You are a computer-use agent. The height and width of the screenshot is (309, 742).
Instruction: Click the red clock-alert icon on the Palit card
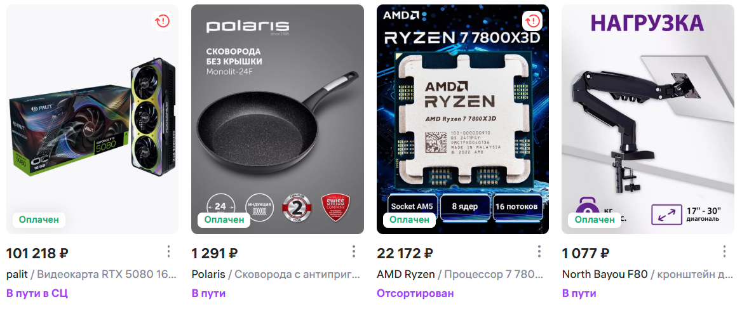(x=163, y=21)
